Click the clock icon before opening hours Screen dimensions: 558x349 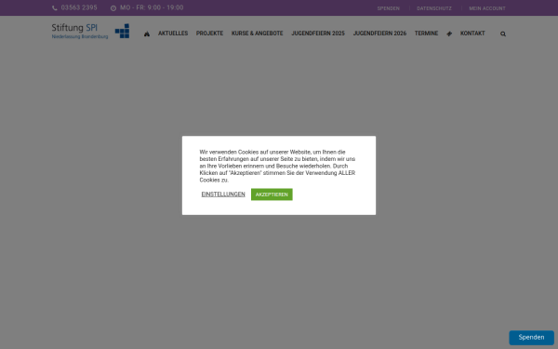113,8
